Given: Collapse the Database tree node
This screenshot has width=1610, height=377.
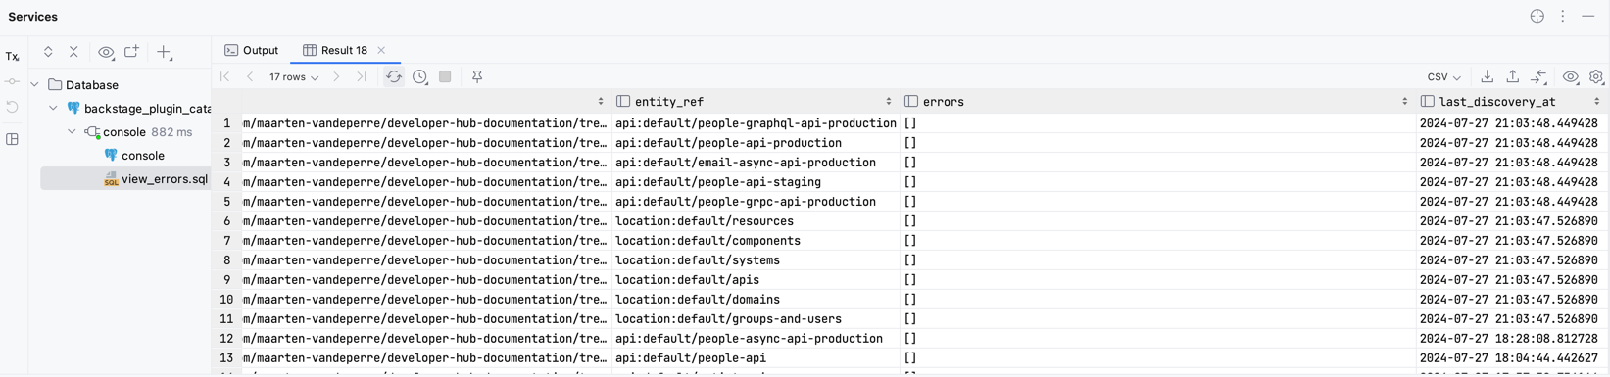Looking at the screenshot, I should tap(35, 85).
